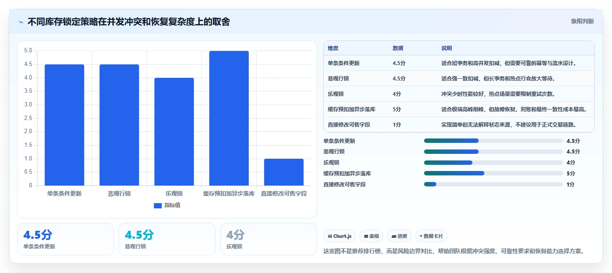Click 直接修改可售字段 x-axis label under chart
The image size is (612, 273).
pyautogui.click(x=284, y=193)
